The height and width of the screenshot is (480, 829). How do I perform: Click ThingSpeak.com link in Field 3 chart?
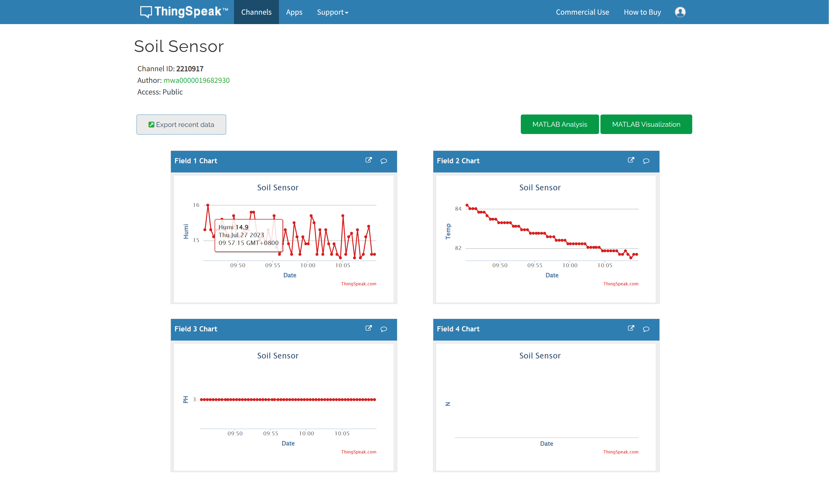point(359,452)
